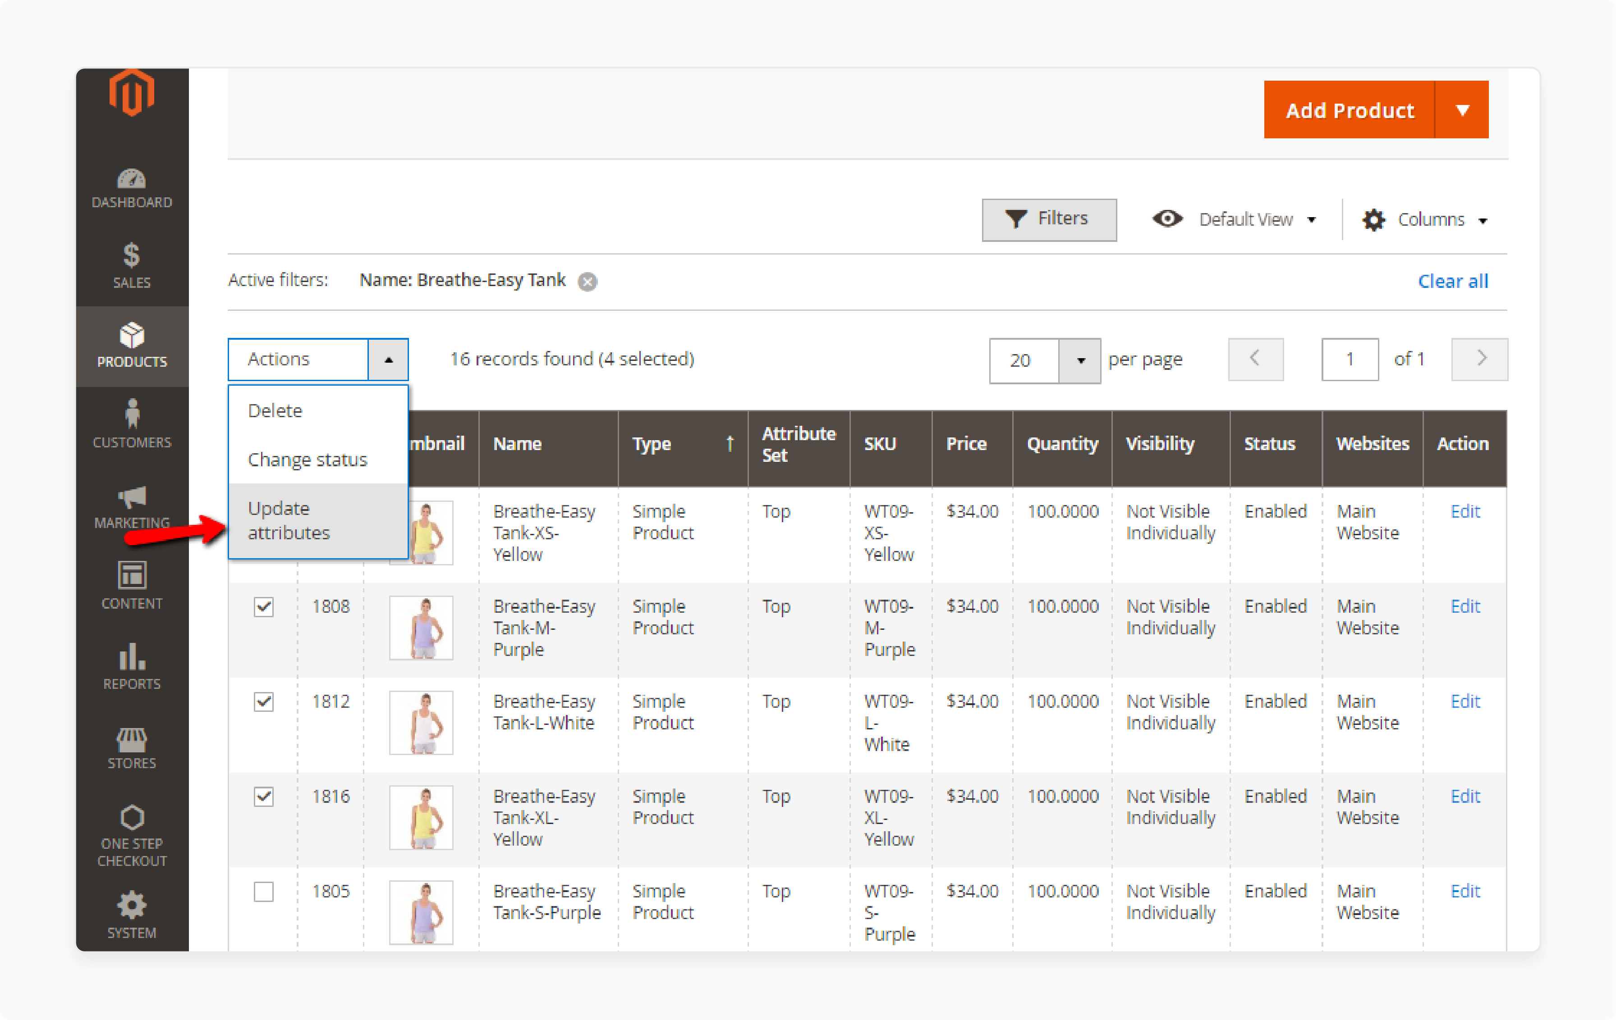Sort by the Type column arrow
1616x1020 pixels.
pyautogui.click(x=730, y=444)
